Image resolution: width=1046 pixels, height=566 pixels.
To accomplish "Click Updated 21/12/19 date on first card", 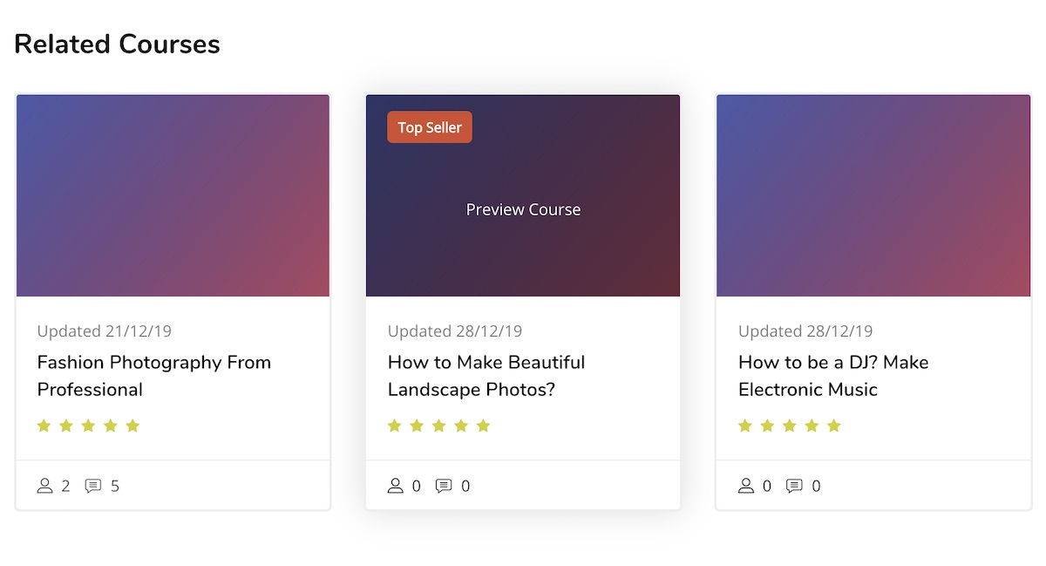I will (x=105, y=331).
